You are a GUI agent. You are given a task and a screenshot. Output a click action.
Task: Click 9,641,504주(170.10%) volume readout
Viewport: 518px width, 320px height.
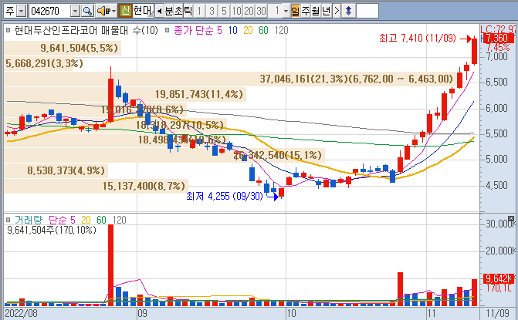point(52,230)
